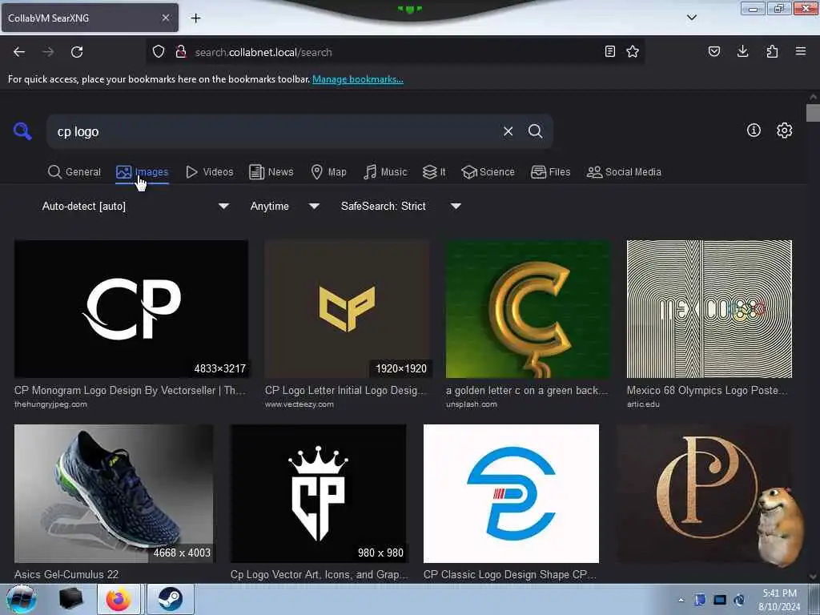
Task: Go back to the previous page
Action: [19, 52]
